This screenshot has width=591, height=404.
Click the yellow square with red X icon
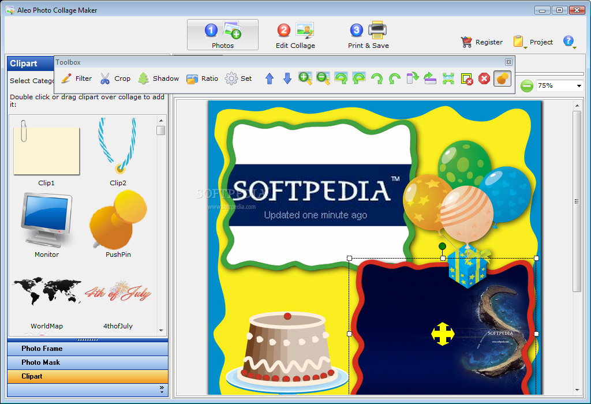click(466, 78)
